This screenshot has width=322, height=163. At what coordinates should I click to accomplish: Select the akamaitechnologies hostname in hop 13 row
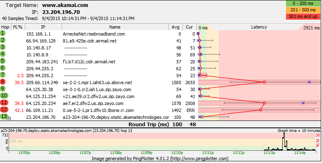click(116, 118)
